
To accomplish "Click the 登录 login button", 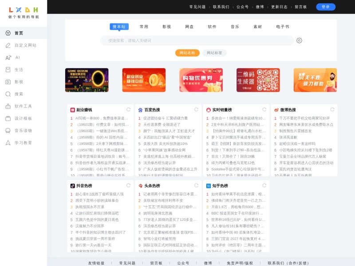I will click(326, 7).
